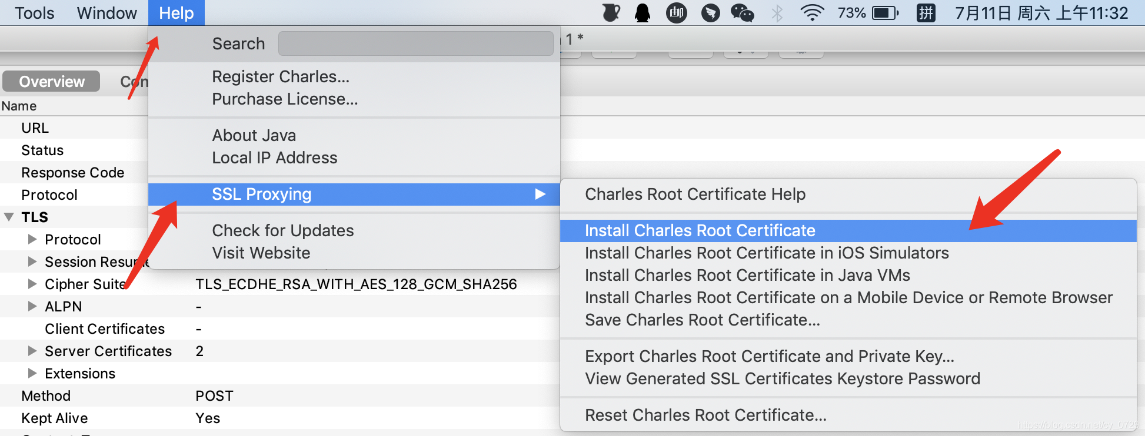Expand the Session Resumed node
Image resolution: width=1145 pixels, height=436 pixels.
pos(32,261)
